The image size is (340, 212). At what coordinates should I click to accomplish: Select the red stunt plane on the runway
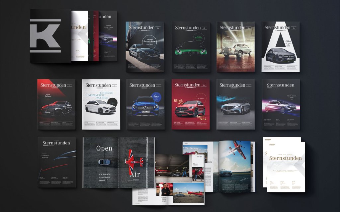134,162
